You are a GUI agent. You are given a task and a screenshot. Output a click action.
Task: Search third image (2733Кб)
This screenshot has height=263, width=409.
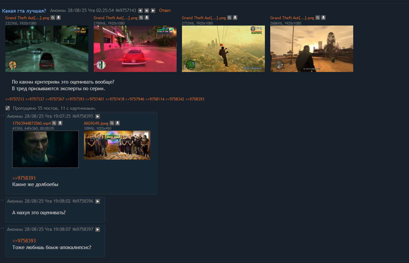[229, 18]
